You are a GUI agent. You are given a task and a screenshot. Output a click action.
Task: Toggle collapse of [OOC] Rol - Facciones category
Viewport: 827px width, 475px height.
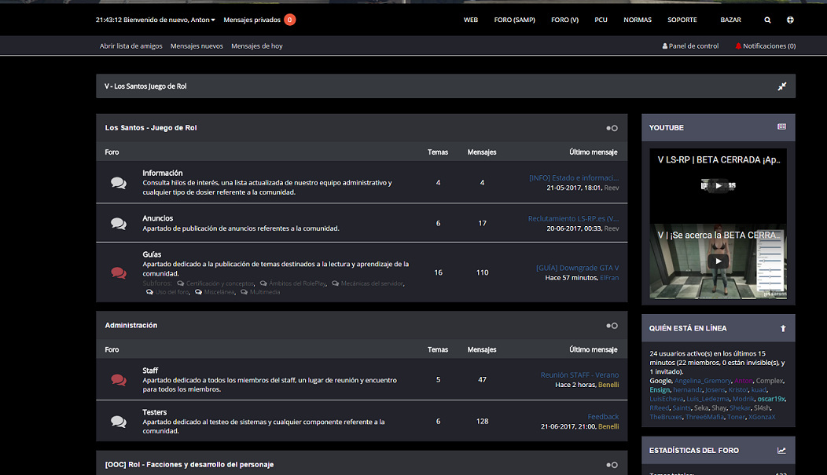612,465
